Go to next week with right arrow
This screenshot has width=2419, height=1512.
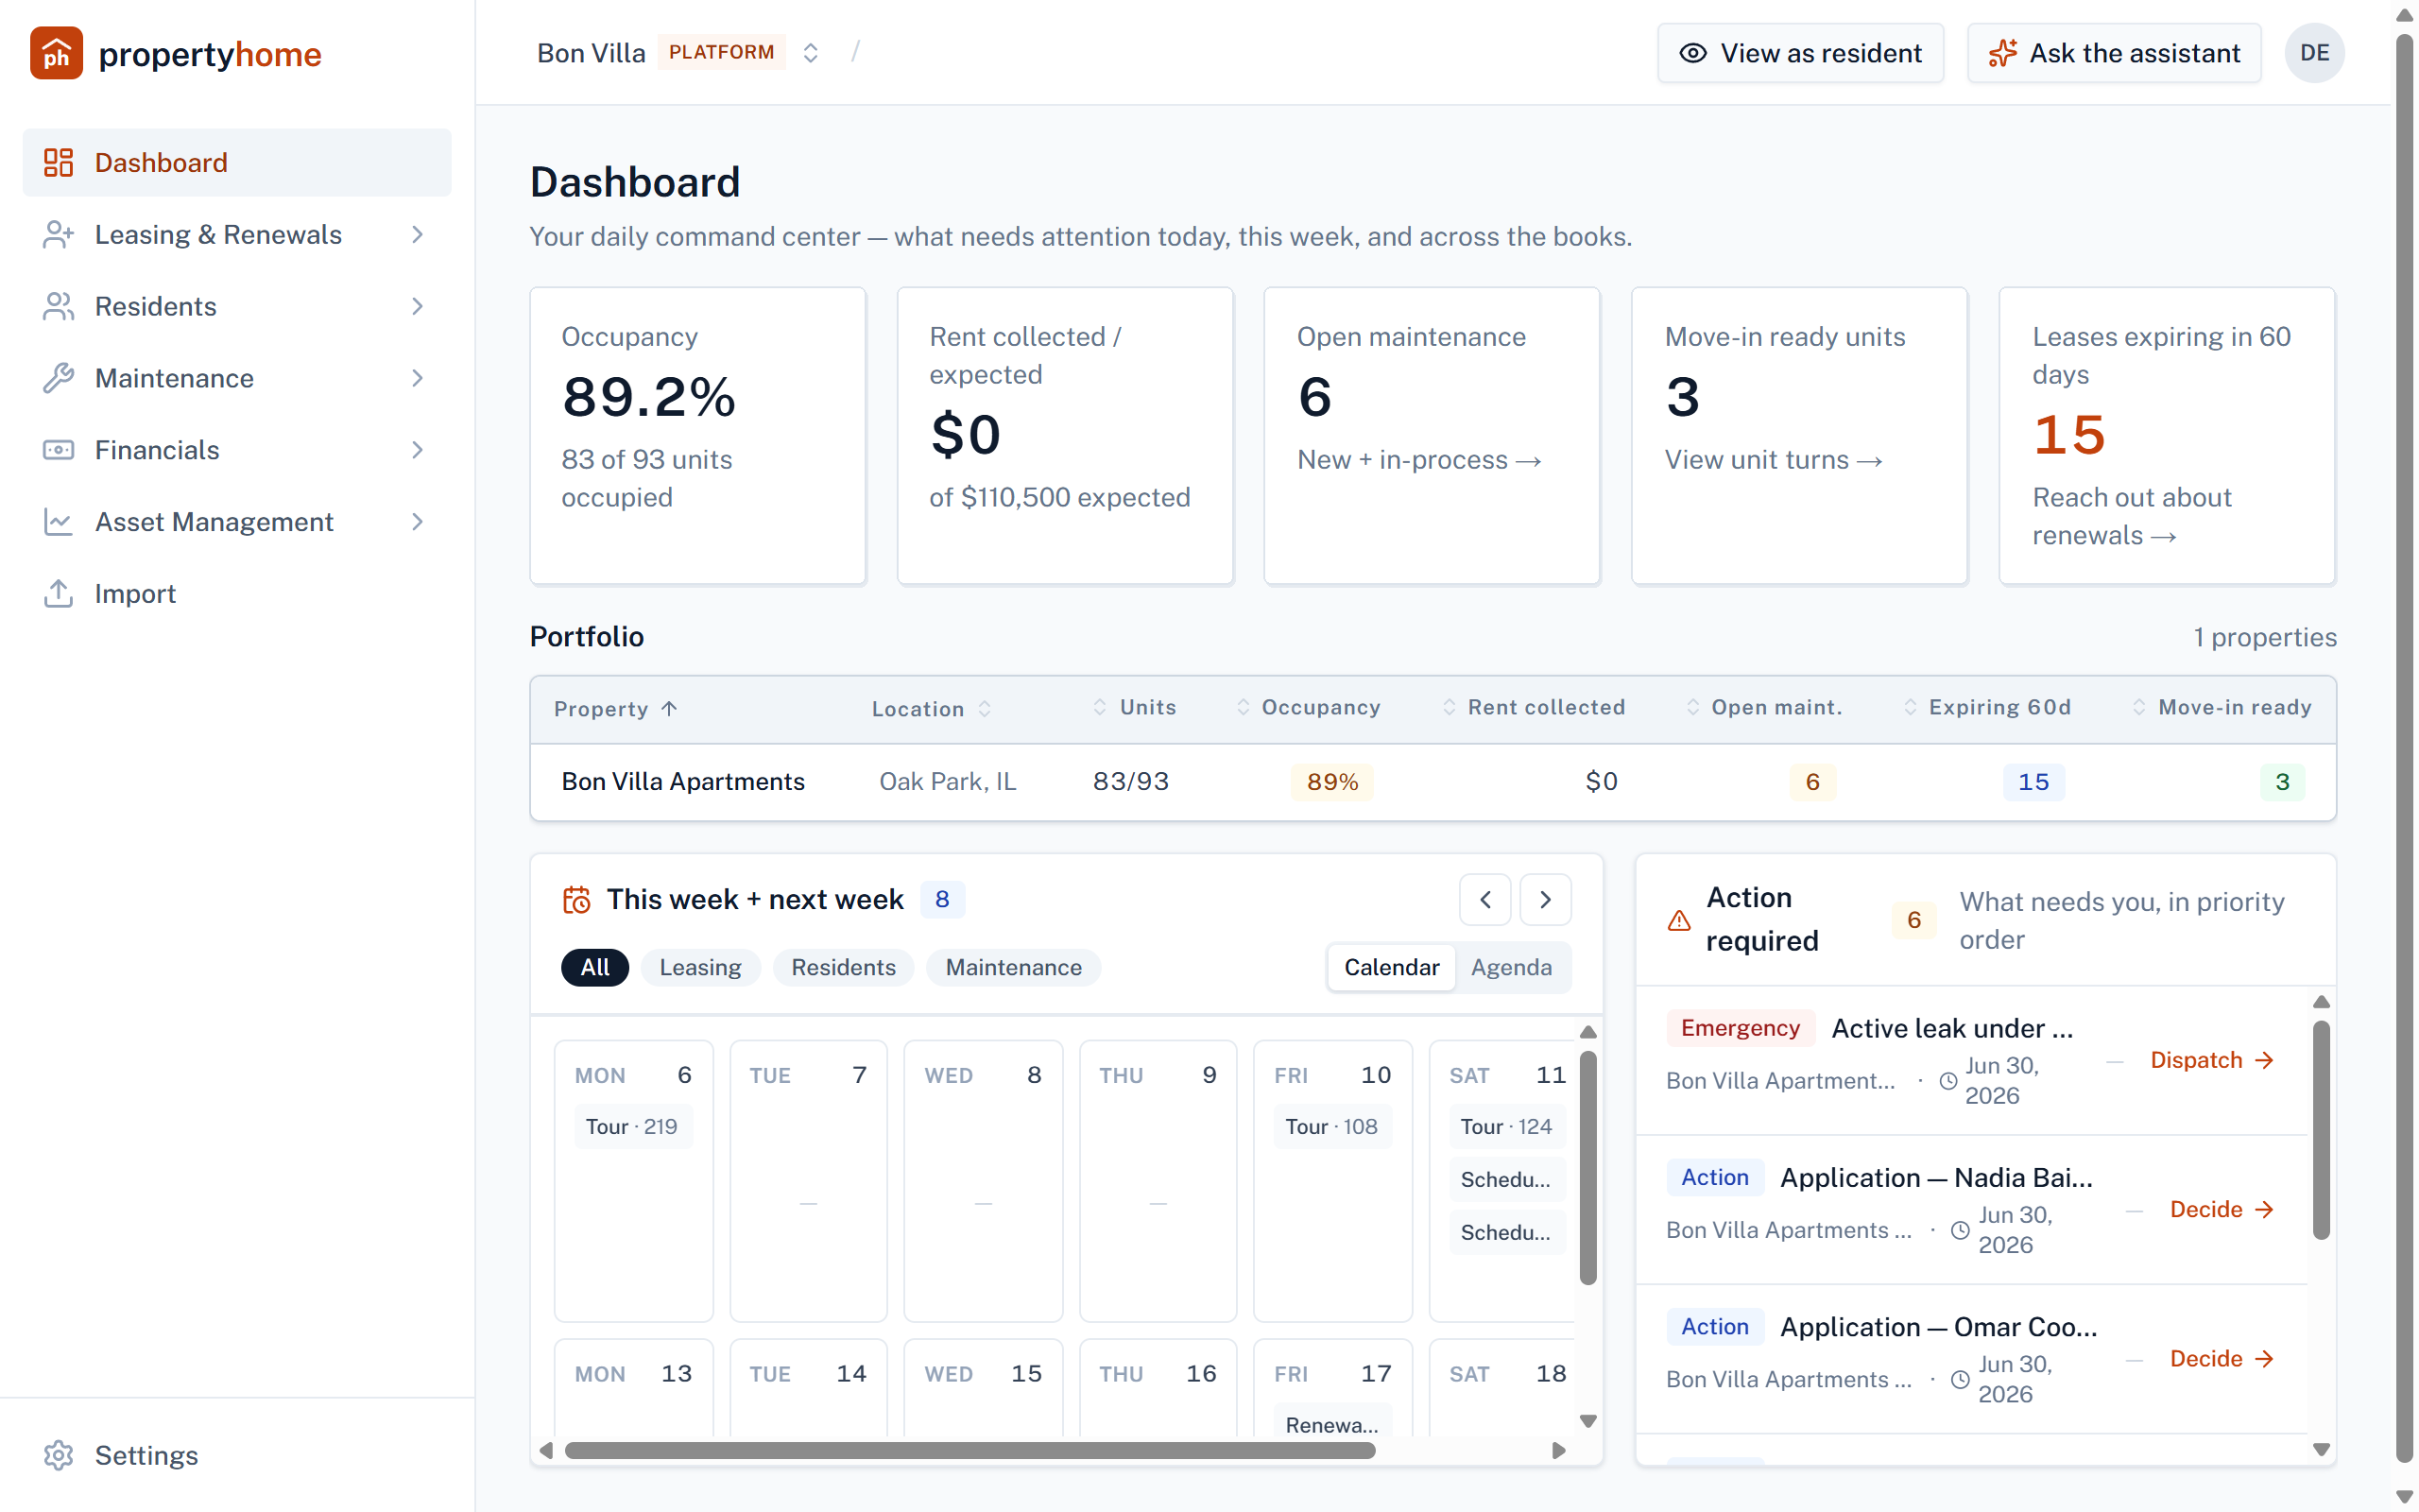coord(1545,899)
